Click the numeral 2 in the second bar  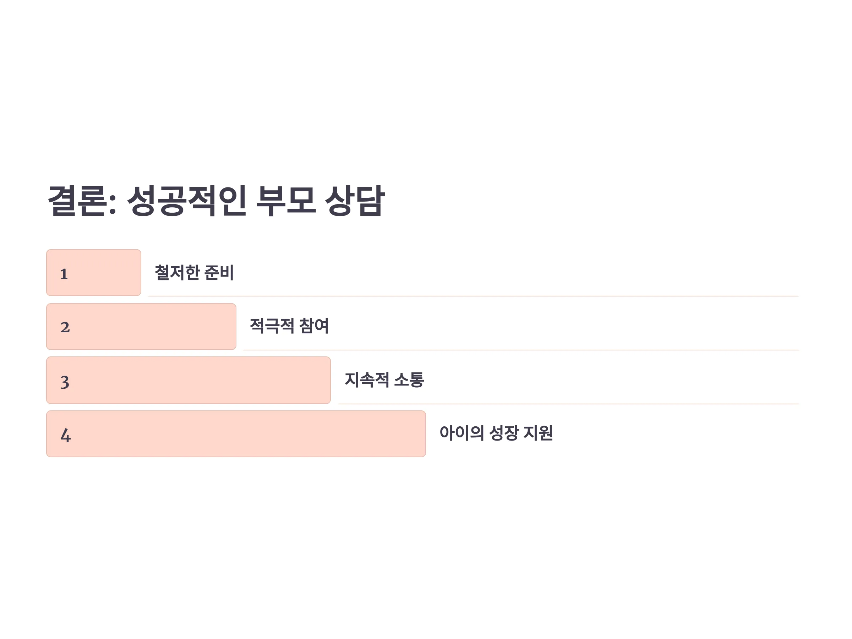point(65,327)
